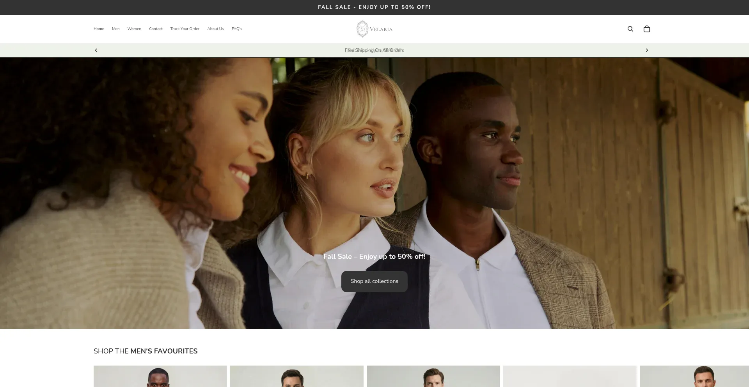The height and width of the screenshot is (387, 749).
Task: Open the FAQ's page
Action: [x=237, y=29]
